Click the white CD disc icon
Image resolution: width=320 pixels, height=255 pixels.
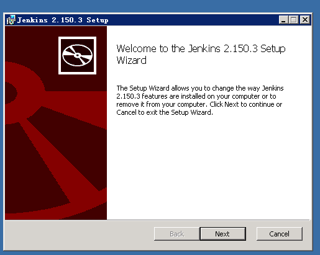pos(77,55)
